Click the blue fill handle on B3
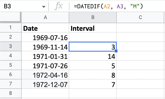Image resolution: width=165 pixels, height=99 pixels. tap(116, 51)
